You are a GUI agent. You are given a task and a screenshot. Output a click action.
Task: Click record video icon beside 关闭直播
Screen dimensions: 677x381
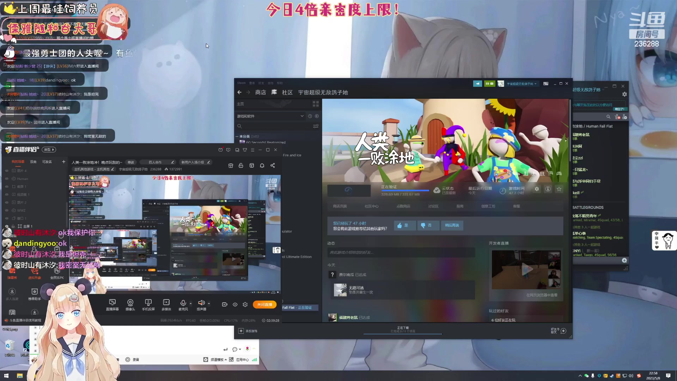pyautogui.click(x=225, y=304)
